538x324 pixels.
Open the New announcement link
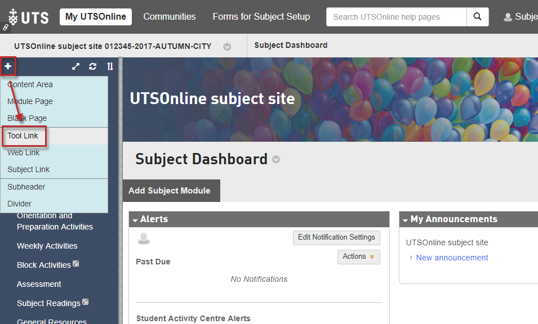[x=452, y=258]
